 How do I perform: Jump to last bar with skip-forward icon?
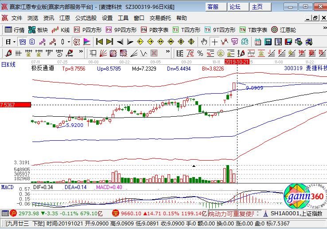[x=109, y=42]
